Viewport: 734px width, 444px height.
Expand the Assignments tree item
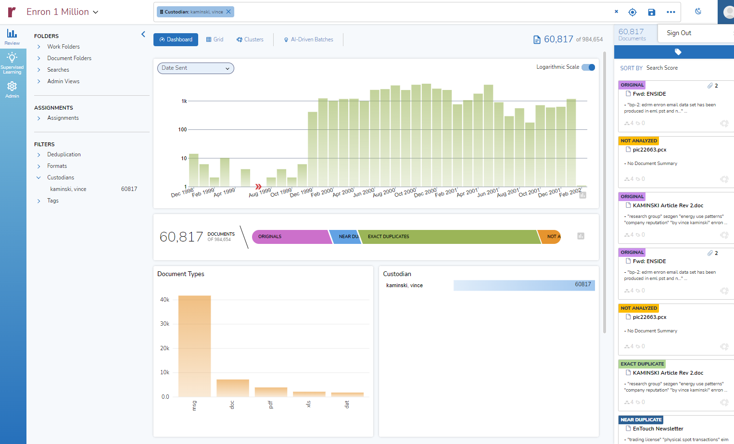coord(39,118)
